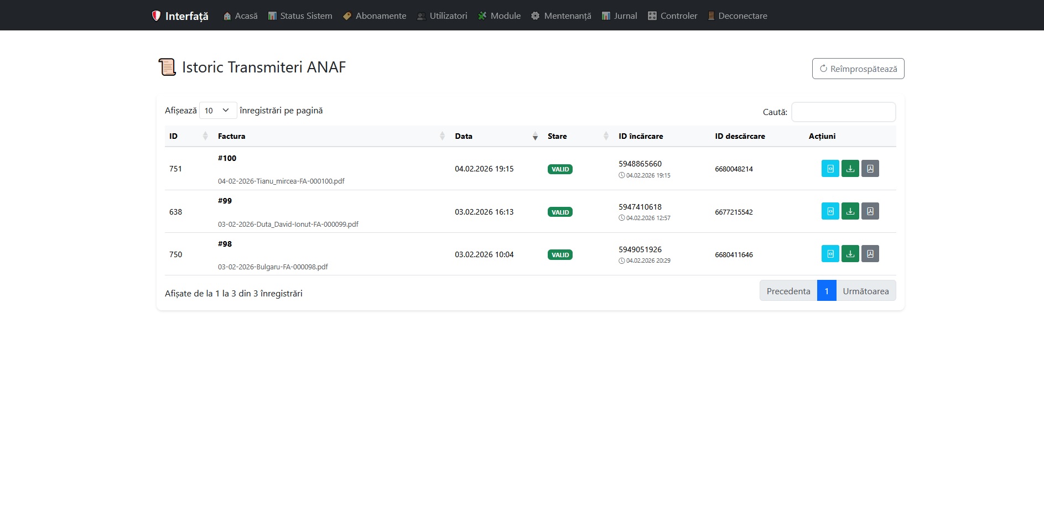The width and height of the screenshot is (1044, 521).
Task: Click the green download icon for invoice #100
Action: 850,169
